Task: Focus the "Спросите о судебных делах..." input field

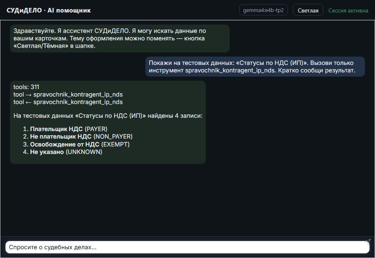Action: tap(187, 247)
